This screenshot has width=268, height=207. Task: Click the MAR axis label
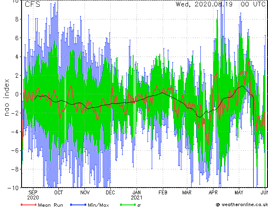187,193
